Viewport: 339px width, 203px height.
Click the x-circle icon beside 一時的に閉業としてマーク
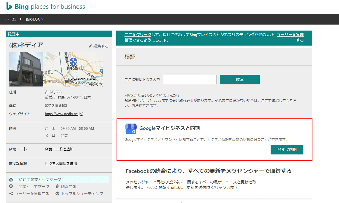tap(11, 180)
